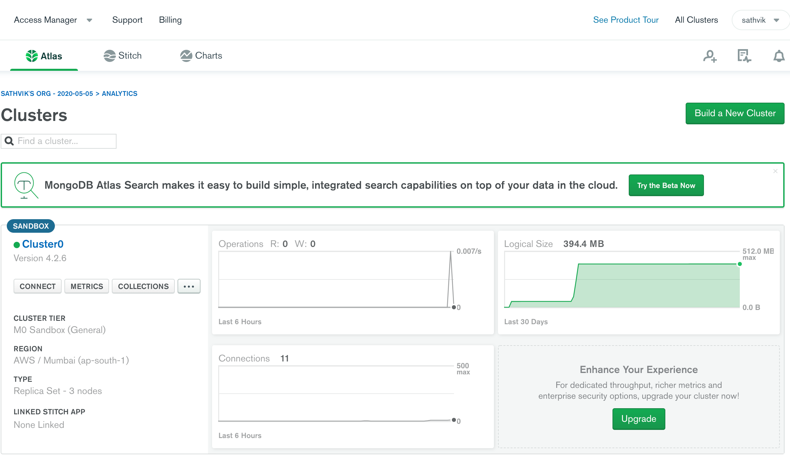
Task: Switch to the Billing section
Action: pos(170,20)
